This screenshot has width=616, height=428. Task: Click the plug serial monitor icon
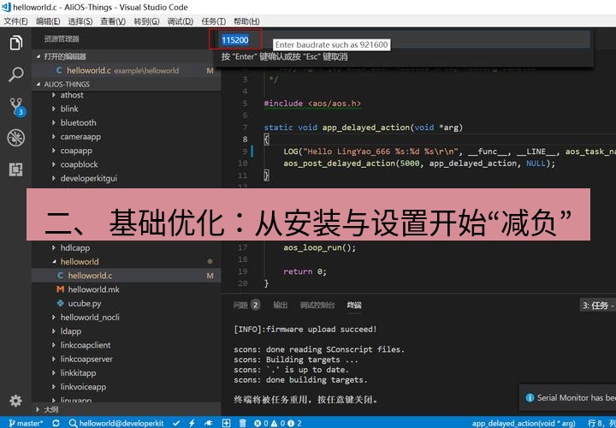(x=208, y=423)
